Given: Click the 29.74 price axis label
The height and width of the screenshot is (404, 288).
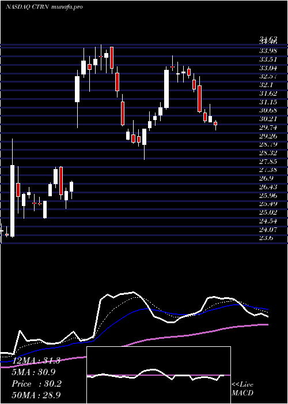Looking at the screenshot, I should pyautogui.click(x=268, y=128).
